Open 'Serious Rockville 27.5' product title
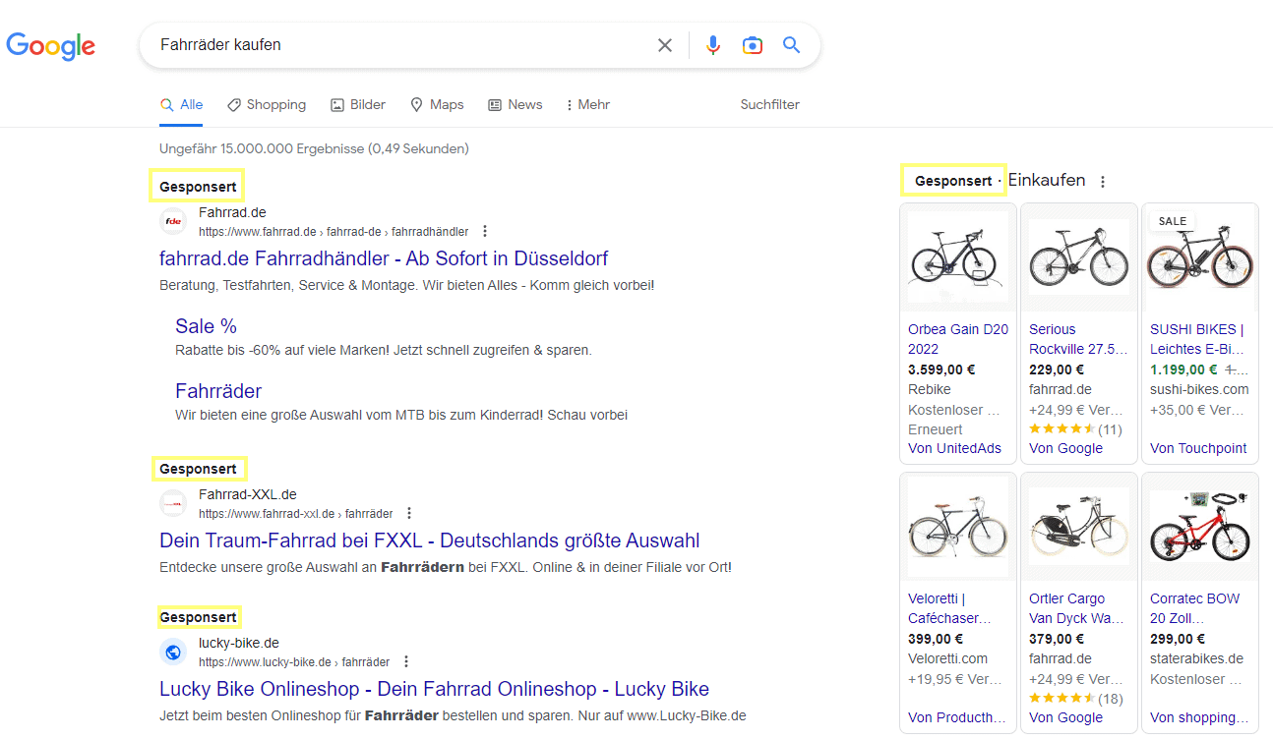1273x739 pixels. [1077, 339]
